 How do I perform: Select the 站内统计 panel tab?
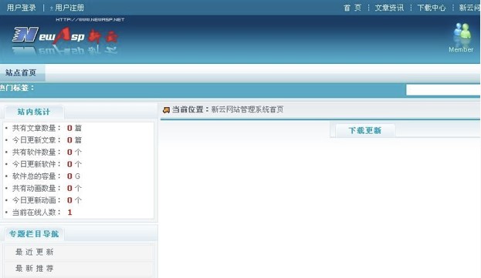[x=34, y=112]
